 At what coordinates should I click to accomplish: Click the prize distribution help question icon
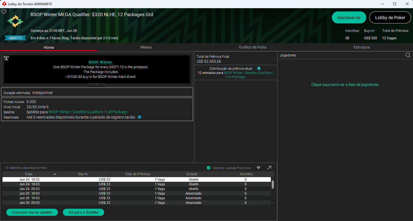pos(259,68)
